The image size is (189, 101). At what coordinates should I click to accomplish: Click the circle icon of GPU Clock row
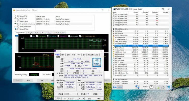pyautogui.click(x=113, y=58)
